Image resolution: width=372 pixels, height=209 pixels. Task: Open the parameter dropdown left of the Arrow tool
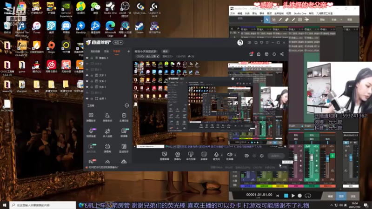point(262,21)
